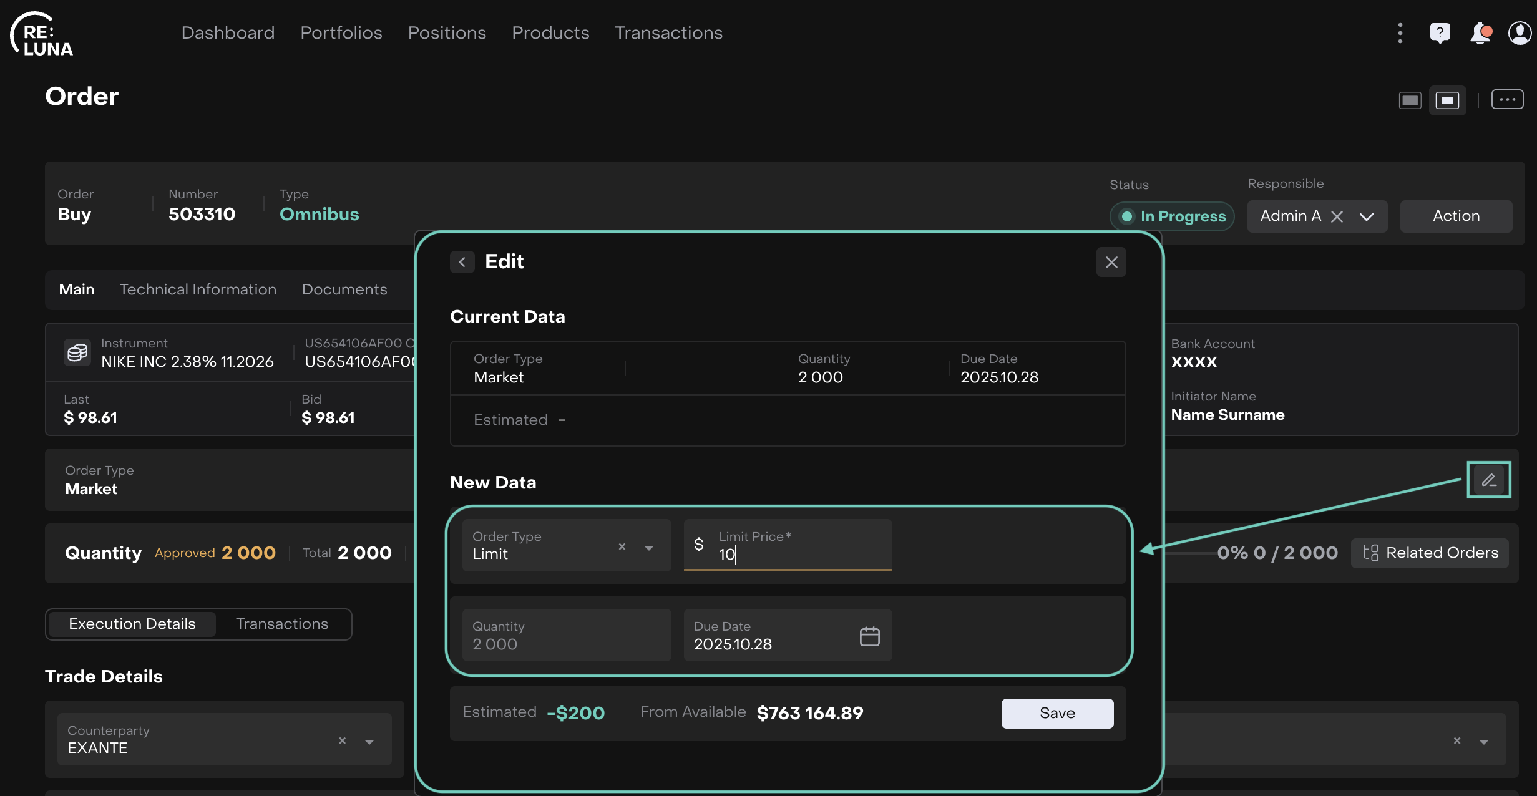Open Related Orders

[1430, 553]
